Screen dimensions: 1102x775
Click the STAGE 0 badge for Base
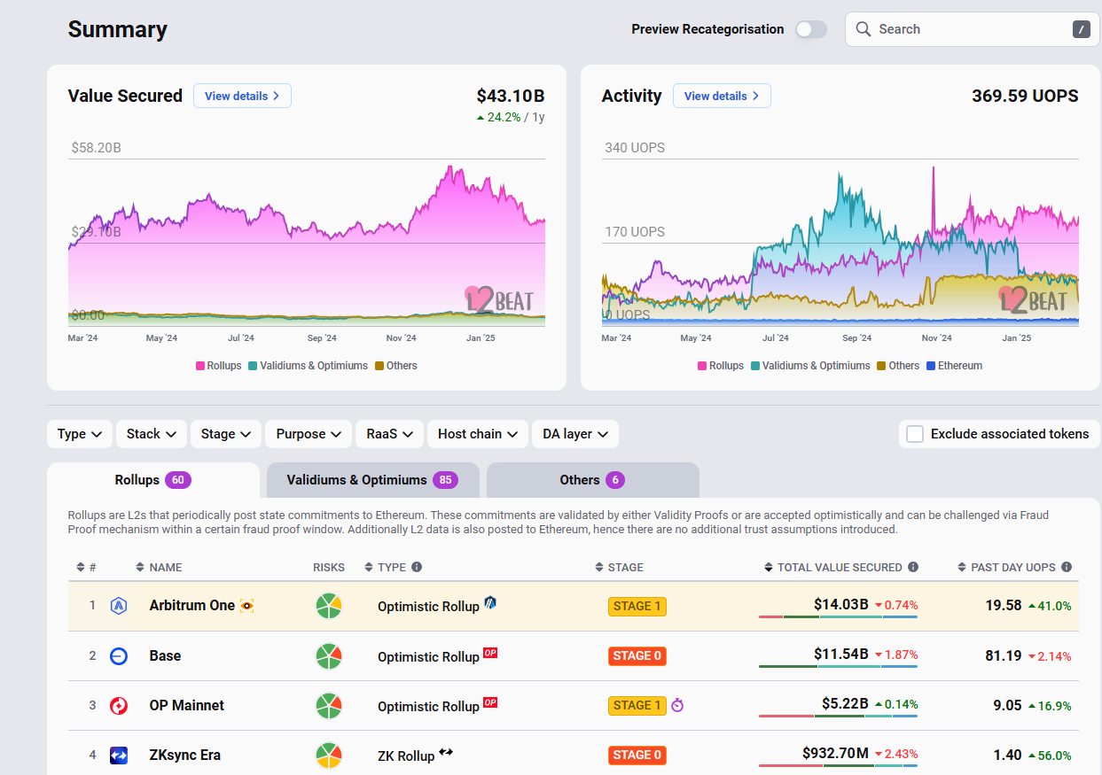click(637, 656)
